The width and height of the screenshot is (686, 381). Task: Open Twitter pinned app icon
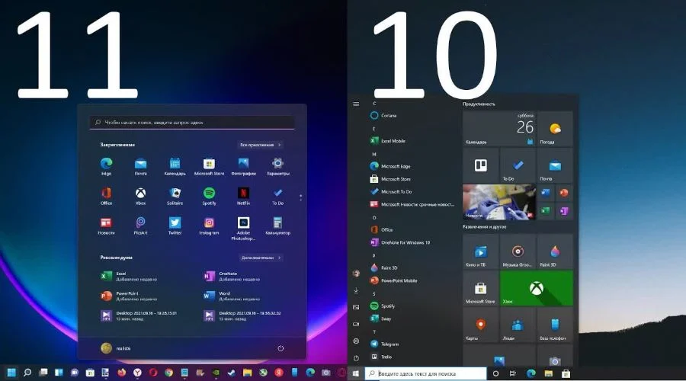pyautogui.click(x=175, y=226)
